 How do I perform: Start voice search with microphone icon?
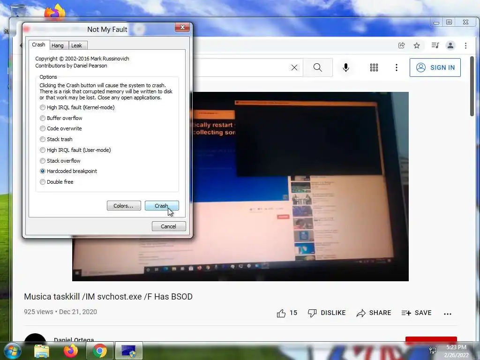pos(346,67)
